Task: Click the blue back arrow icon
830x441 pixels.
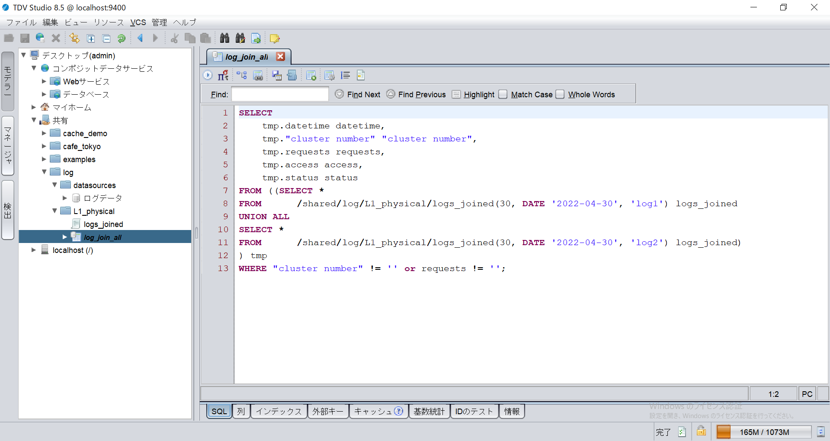Action: pos(140,38)
